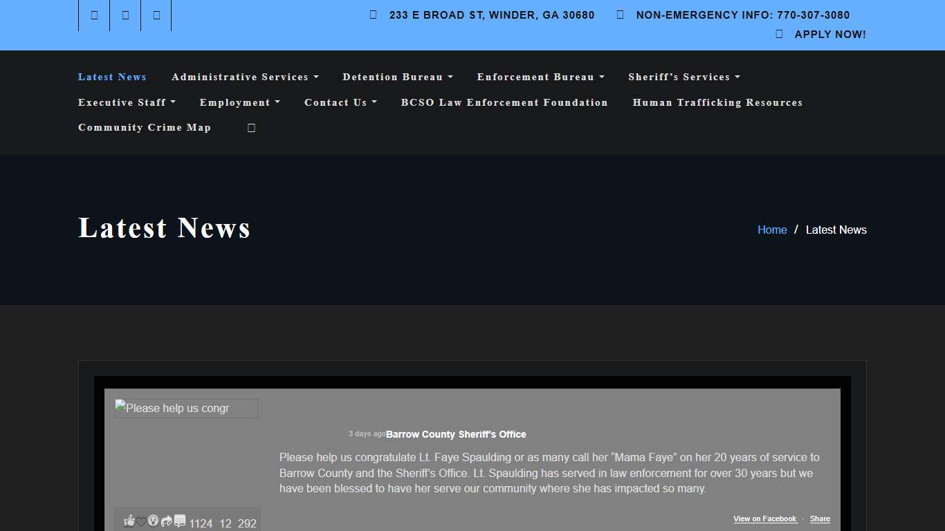Click the location pin icon beside the address

372,15
